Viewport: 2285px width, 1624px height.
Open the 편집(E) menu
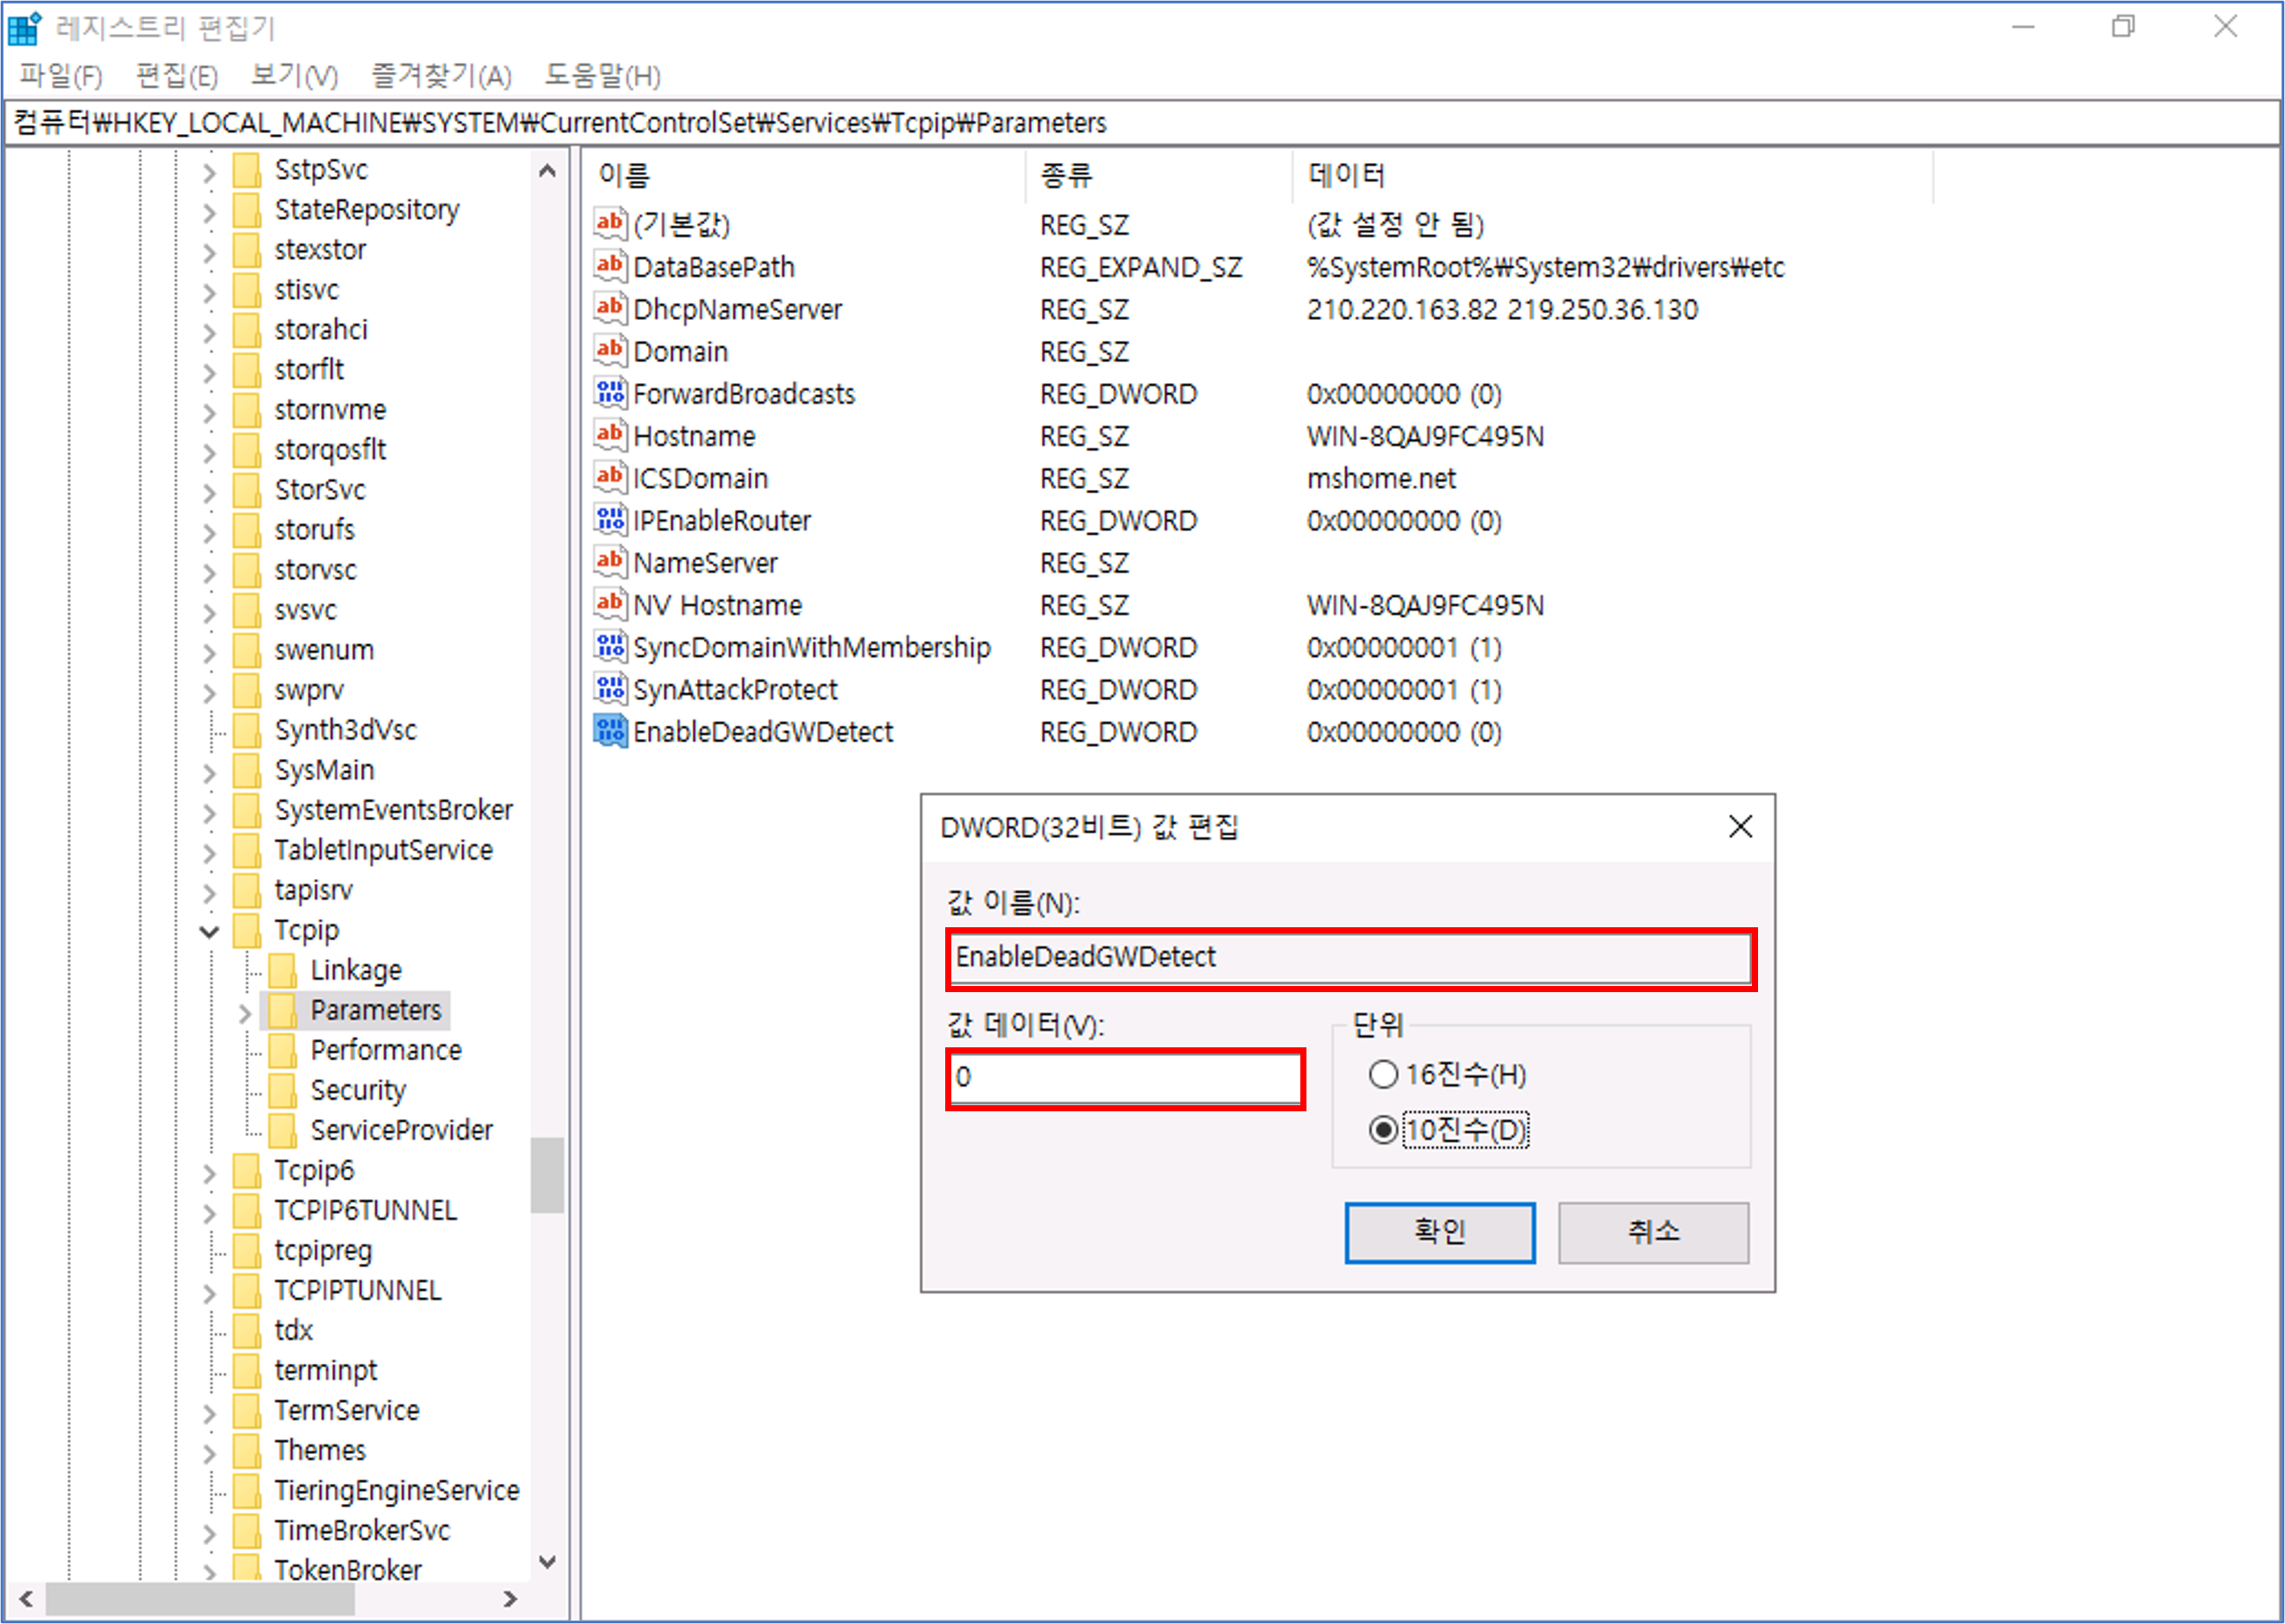coord(176,76)
